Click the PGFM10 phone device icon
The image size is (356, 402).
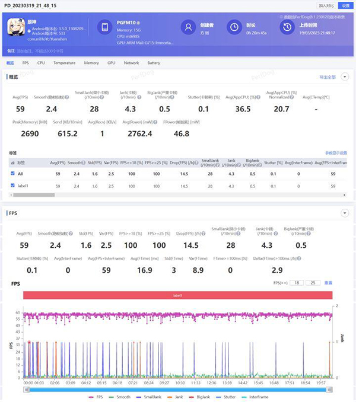point(105,27)
